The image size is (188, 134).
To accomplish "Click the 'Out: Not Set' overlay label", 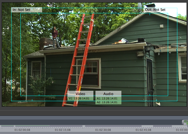I will pyautogui.click(x=155, y=10).
